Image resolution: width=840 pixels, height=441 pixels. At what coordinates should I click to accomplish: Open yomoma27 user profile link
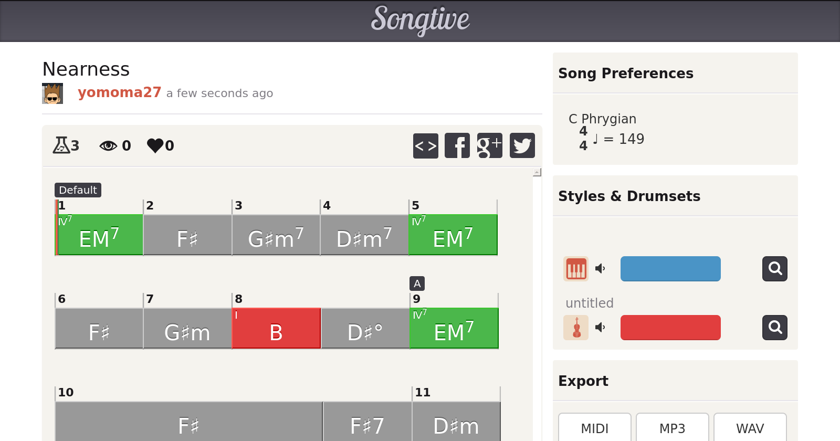click(x=119, y=92)
